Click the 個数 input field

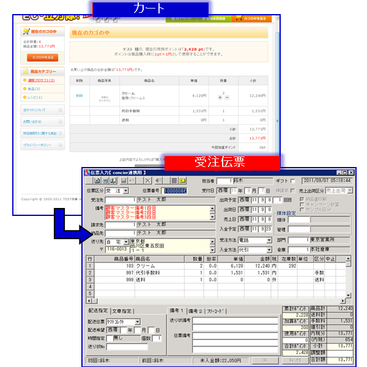[x=157, y=338]
